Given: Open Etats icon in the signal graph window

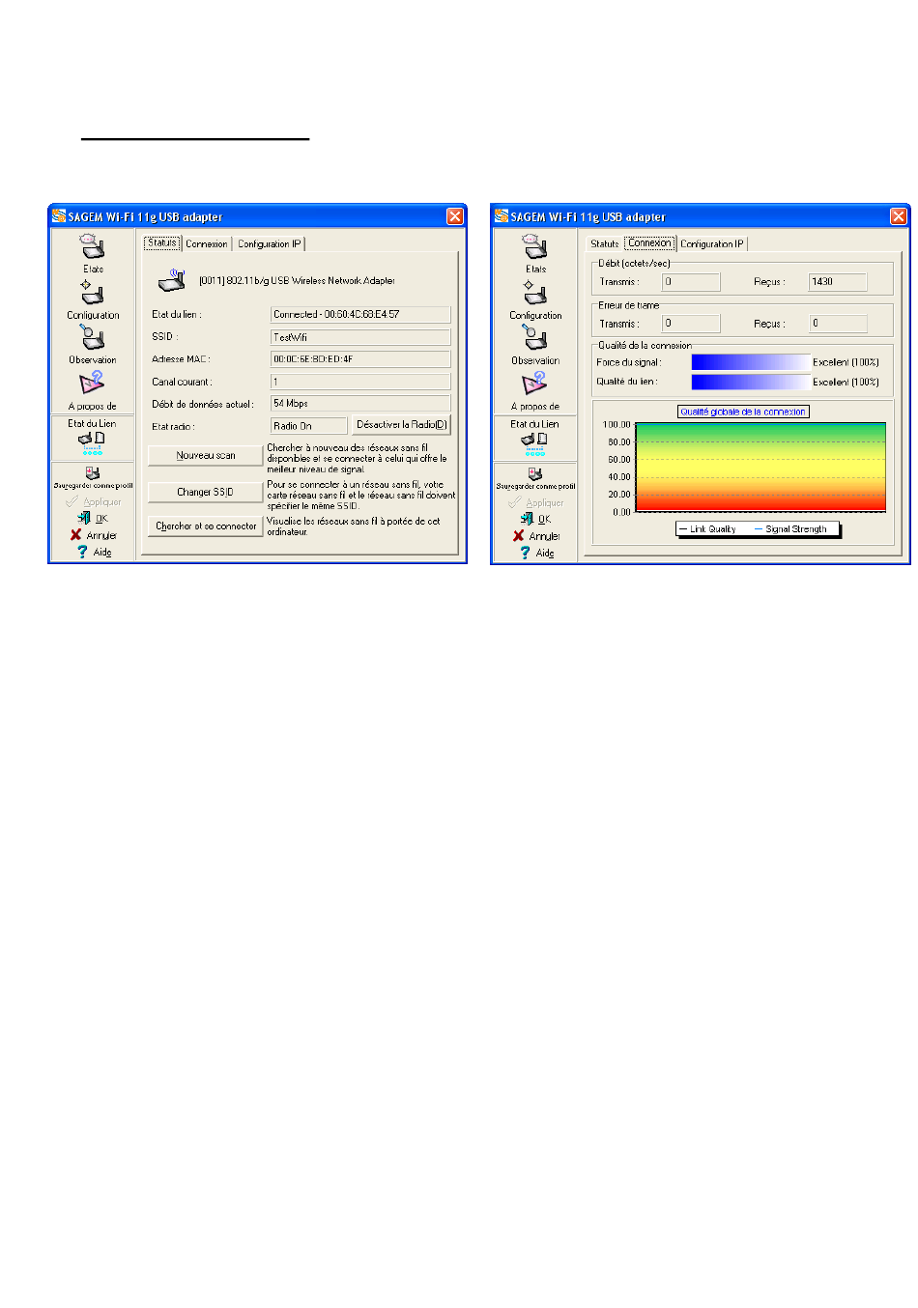Looking at the screenshot, I should tap(535, 247).
